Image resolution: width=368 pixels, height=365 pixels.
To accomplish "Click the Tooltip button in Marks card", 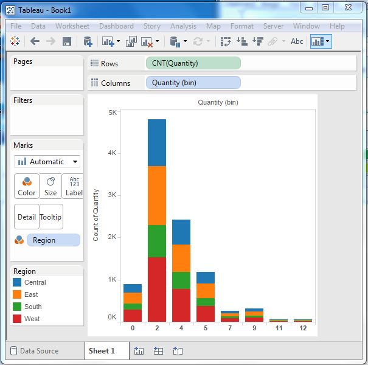I will point(50,217).
